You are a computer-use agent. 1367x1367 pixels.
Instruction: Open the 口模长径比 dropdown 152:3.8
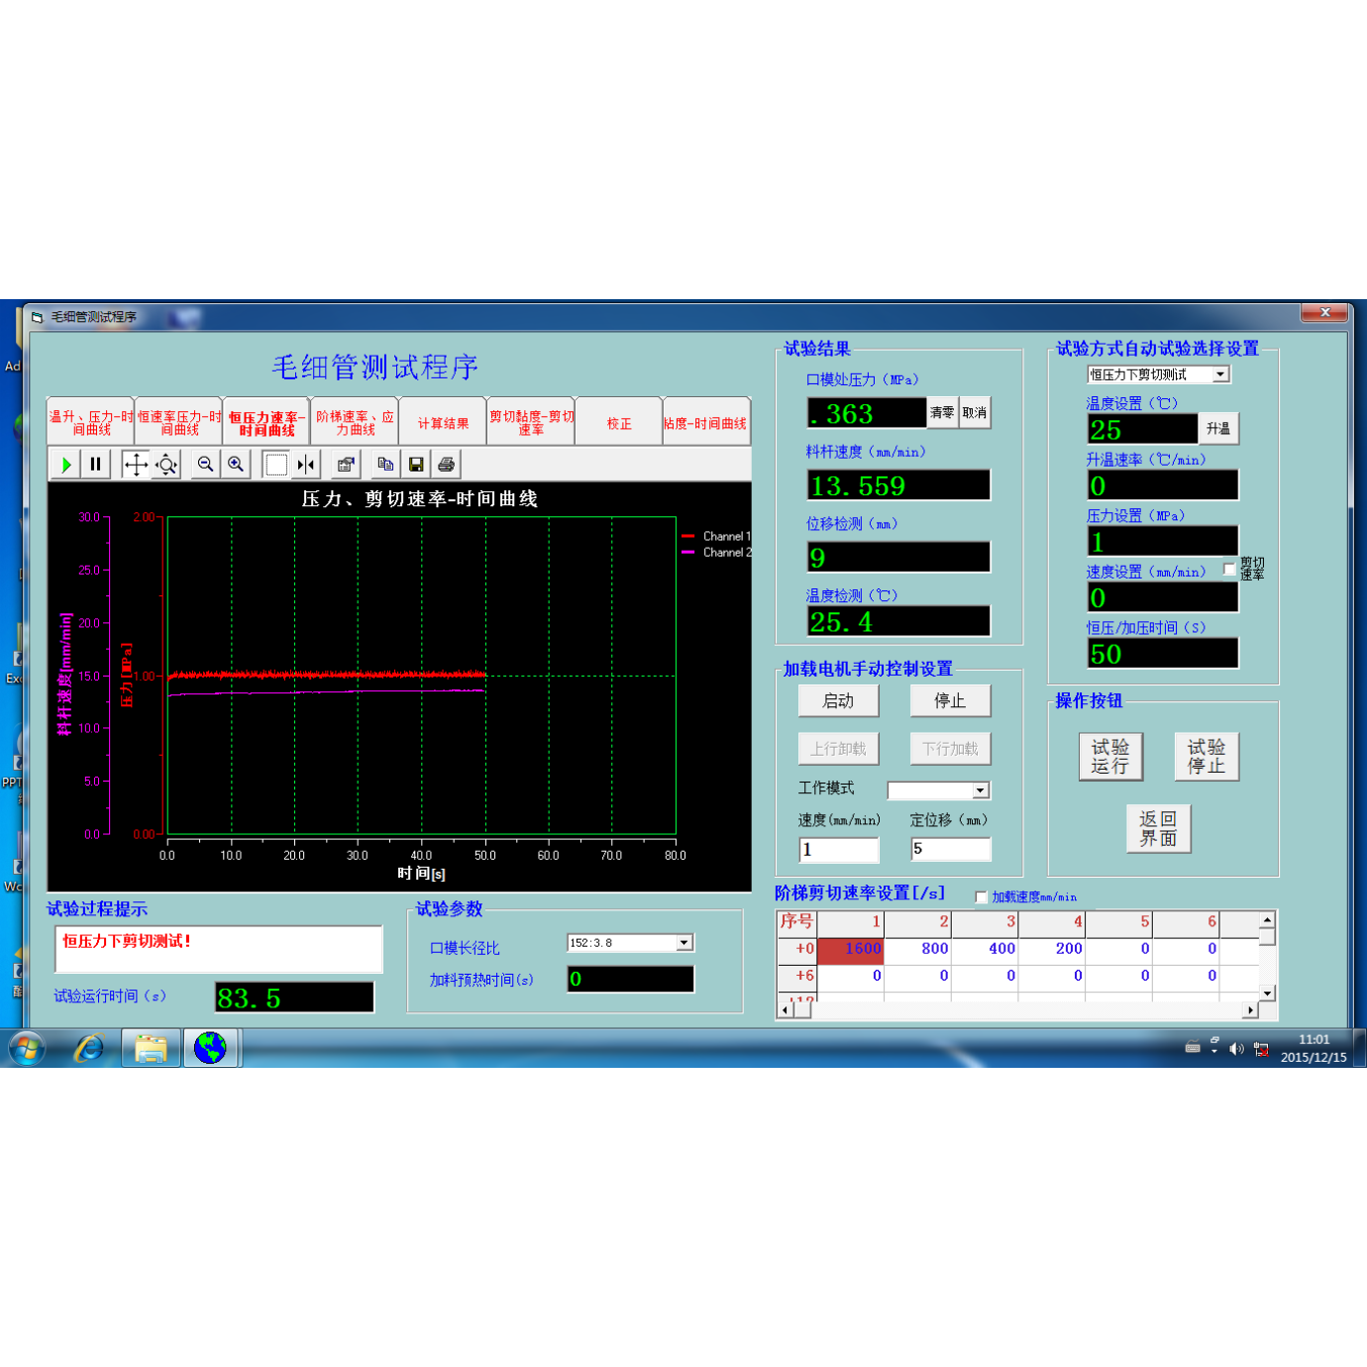point(684,943)
